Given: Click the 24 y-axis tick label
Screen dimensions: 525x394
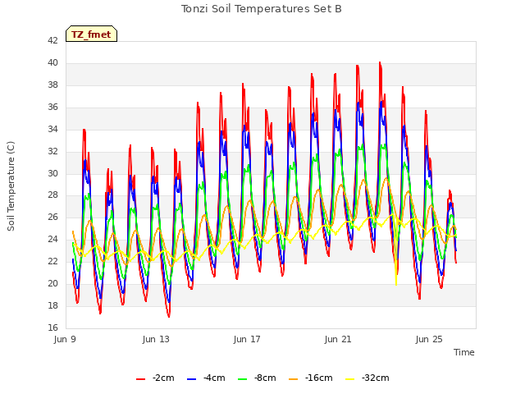Looking at the screenshot, I should pyautogui.click(x=52, y=239).
